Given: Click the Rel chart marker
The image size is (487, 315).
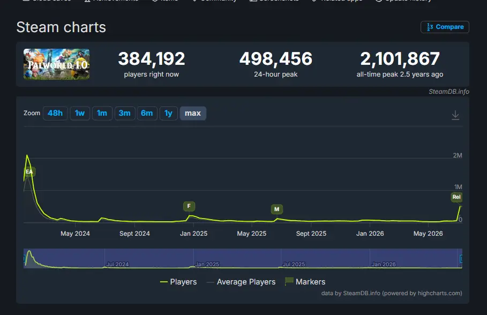Looking at the screenshot, I should [456, 197].
